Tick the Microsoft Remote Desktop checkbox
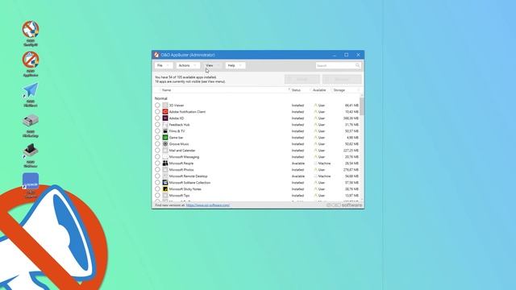The width and height of the screenshot is (516, 290). tap(157, 176)
